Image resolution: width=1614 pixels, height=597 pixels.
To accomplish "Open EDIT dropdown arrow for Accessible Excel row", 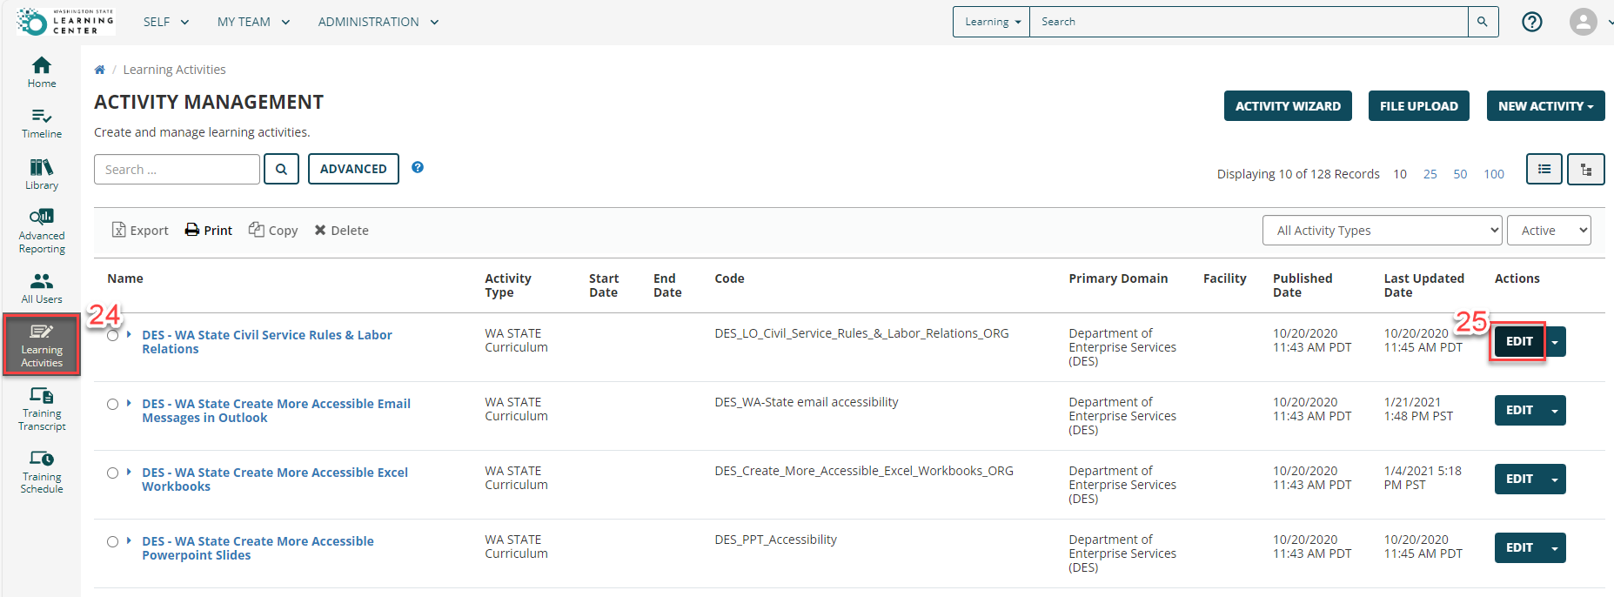I will pyautogui.click(x=1556, y=479).
